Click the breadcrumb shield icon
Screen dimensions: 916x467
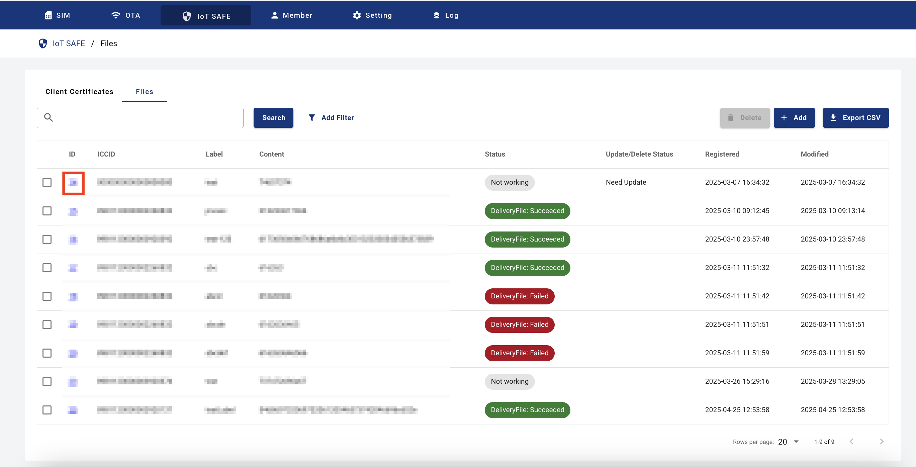pos(43,43)
